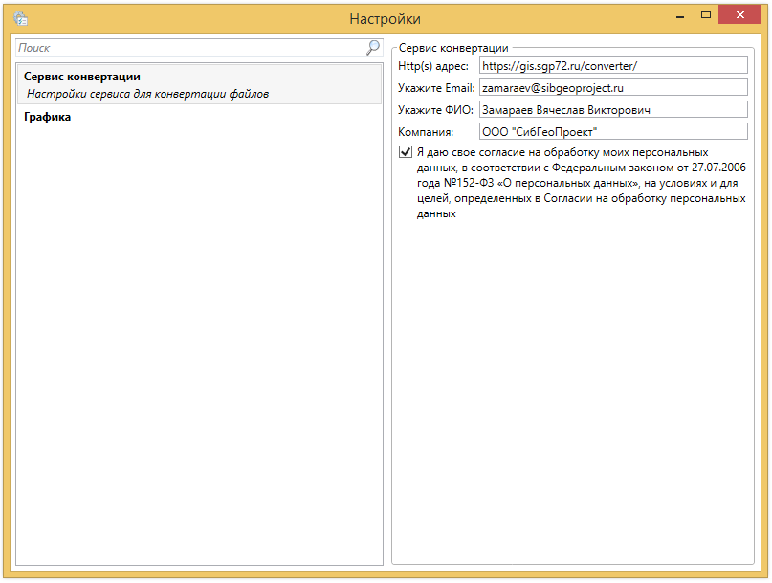
Task: Click the Http(s) адрес URL field
Action: pos(612,65)
